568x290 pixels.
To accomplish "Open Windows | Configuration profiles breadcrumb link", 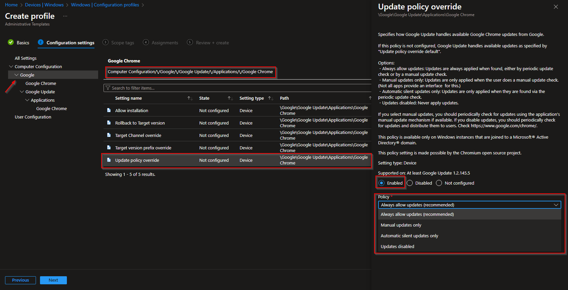I will coord(105,5).
